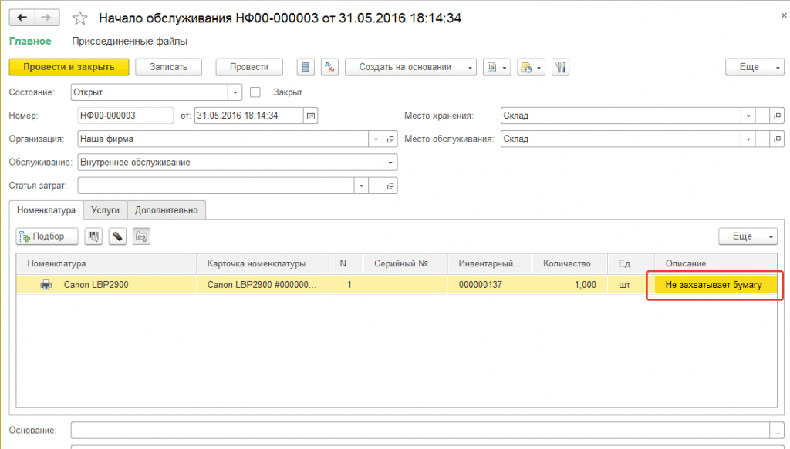Click the date field 31.05.2016 18:14:34
This screenshot has height=449, width=790.
249,116
